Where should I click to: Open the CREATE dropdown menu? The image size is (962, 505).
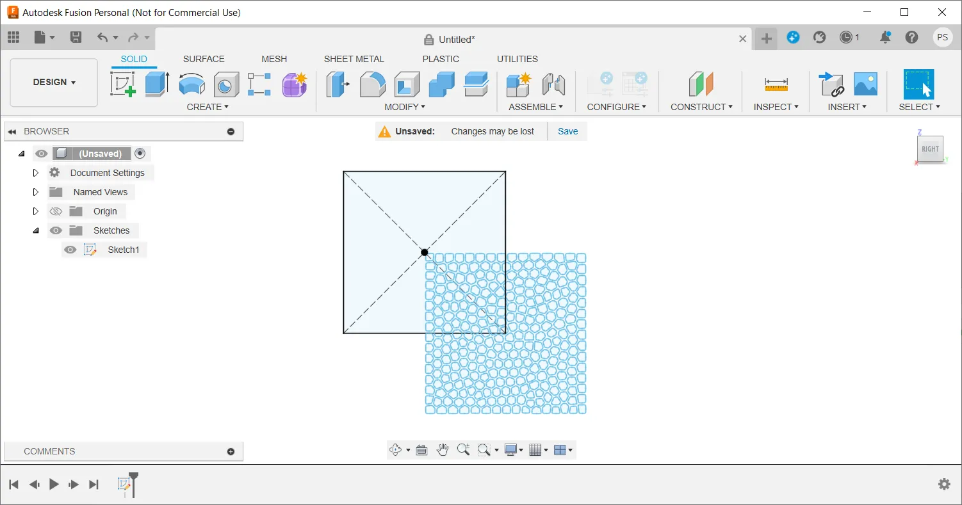[208, 107]
